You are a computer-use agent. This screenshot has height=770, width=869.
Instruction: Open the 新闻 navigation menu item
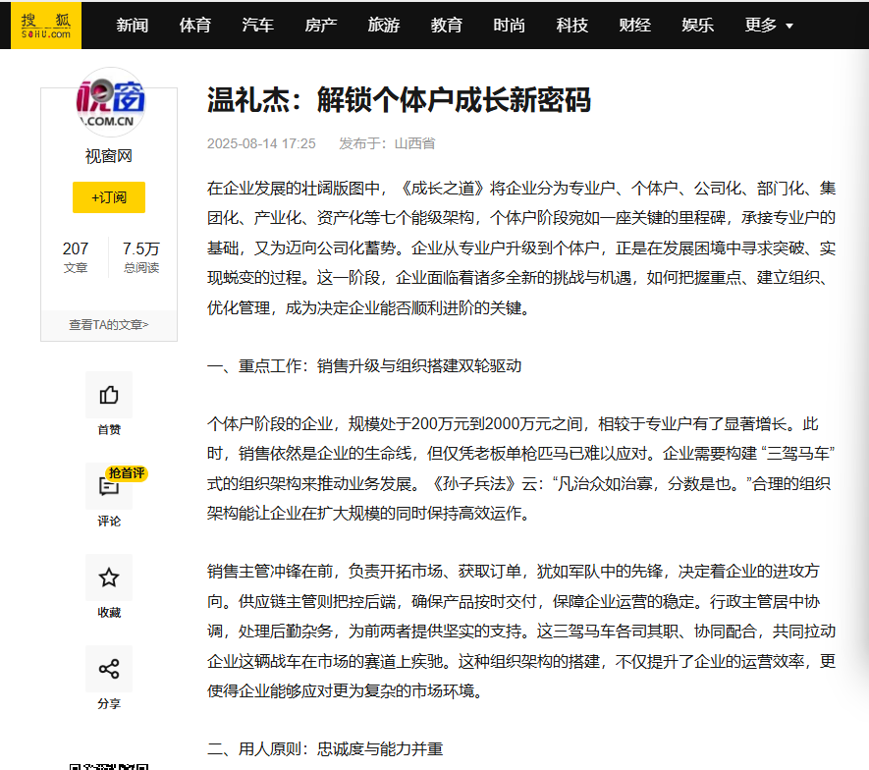click(133, 26)
